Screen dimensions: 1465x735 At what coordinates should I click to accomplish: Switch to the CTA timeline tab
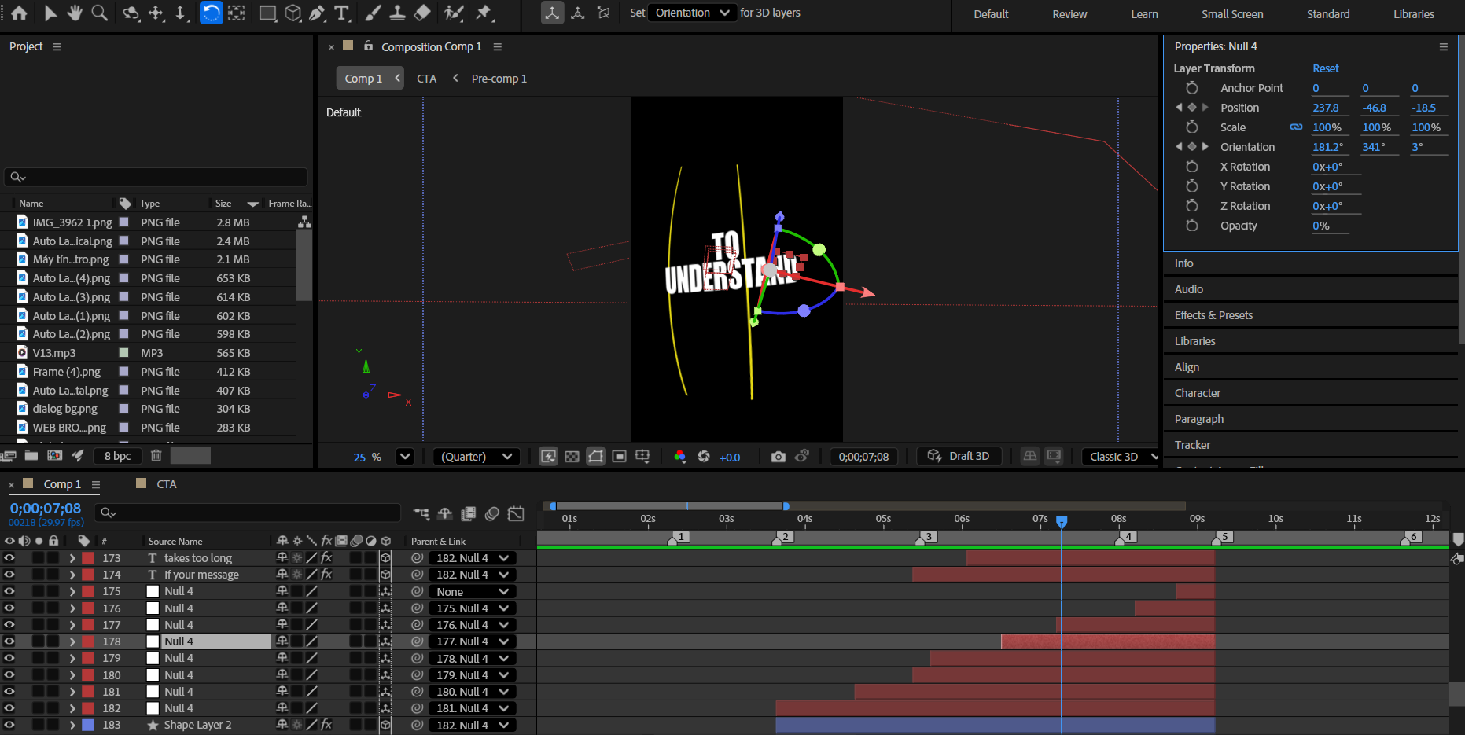tap(166, 484)
